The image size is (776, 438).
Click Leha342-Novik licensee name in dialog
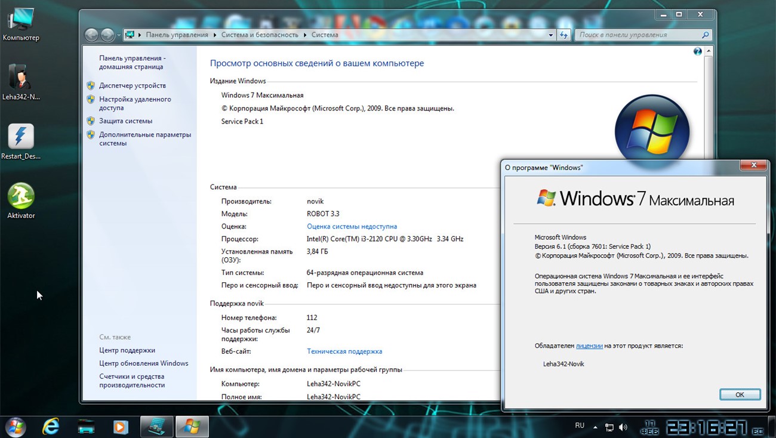(563, 364)
